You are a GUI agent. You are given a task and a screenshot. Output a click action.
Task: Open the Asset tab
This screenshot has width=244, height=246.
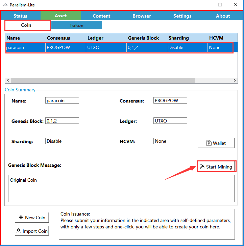pos(61,16)
